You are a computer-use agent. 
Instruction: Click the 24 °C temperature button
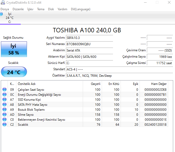14,72
